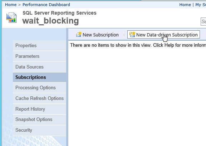Open the Security tab

[x=39, y=130]
